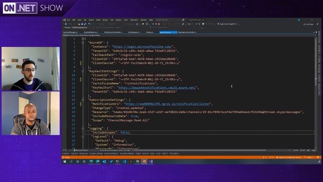
Task: Click the taskbar search icon
Action: tap(71, 162)
